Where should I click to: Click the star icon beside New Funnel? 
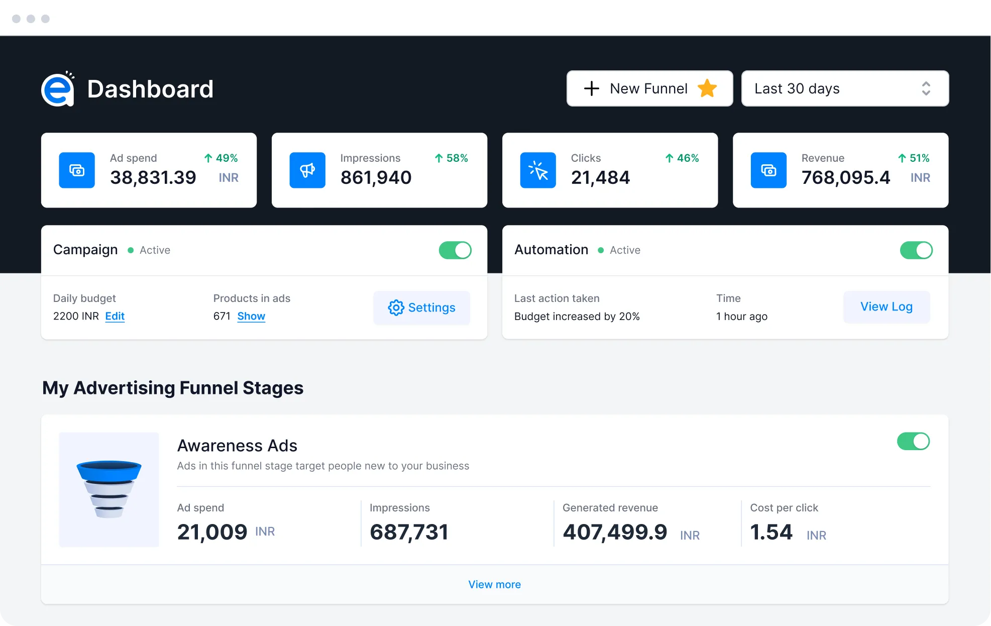point(707,88)
